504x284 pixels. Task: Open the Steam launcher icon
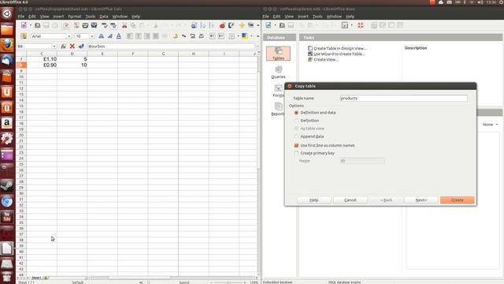7,185
